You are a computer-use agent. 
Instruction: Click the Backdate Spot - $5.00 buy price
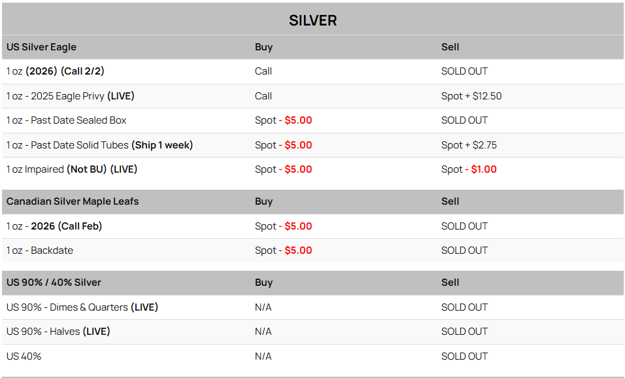pyautogui.click(x=283, y=250)
